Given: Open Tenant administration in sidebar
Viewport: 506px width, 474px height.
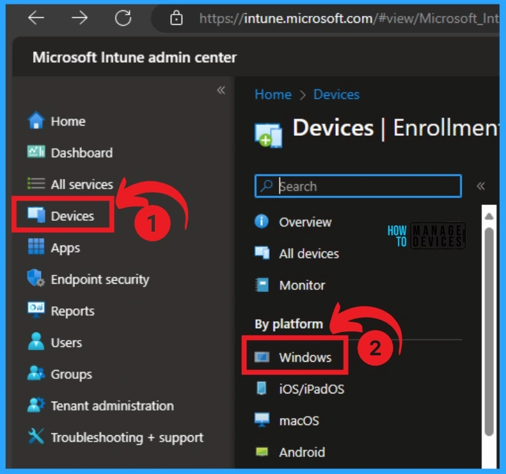Looking at the screenshot, I should pos(112,405).
